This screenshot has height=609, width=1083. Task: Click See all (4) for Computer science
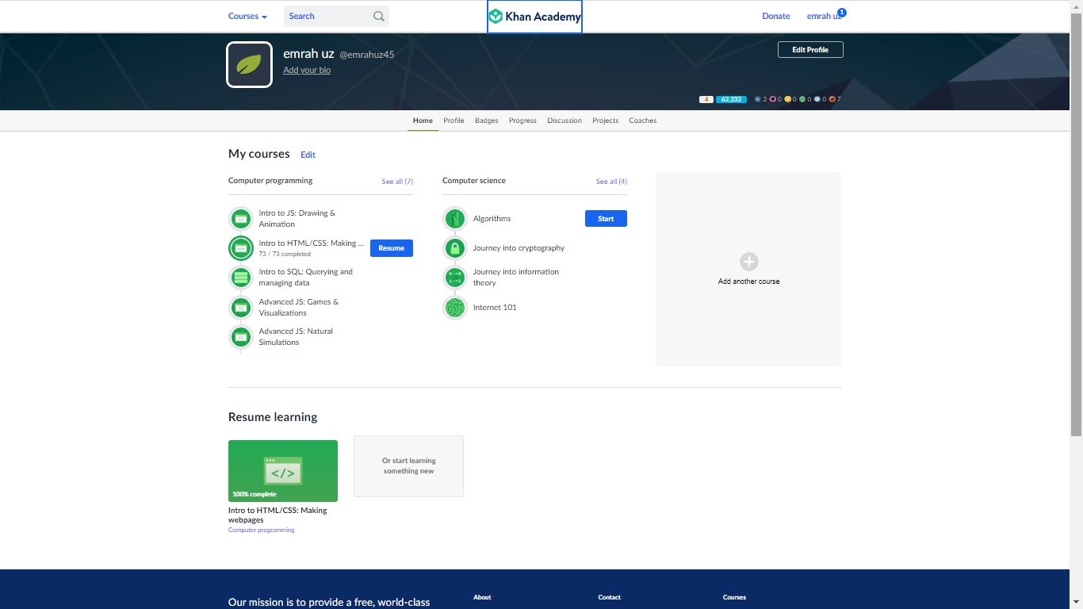click(611, 182)
